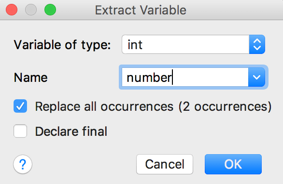Uncheck the Replace all occurrences checkbox
This screenshot has height=184, width=283.
(20, 106)
